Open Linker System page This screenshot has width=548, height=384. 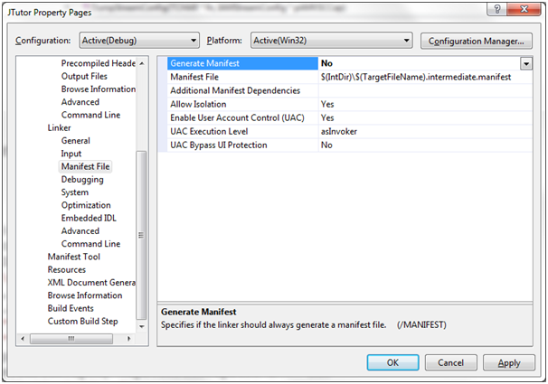[x=75, y=192]
